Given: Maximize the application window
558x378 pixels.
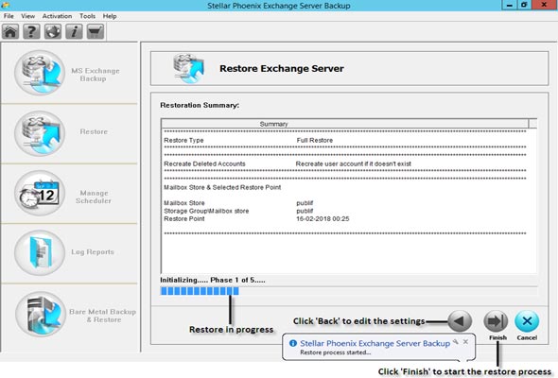Looking at the screenshot, I should click(x=524, y=5).
